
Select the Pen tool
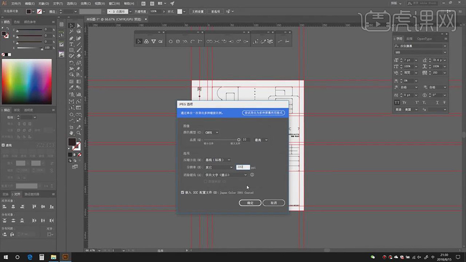[72, 38]
